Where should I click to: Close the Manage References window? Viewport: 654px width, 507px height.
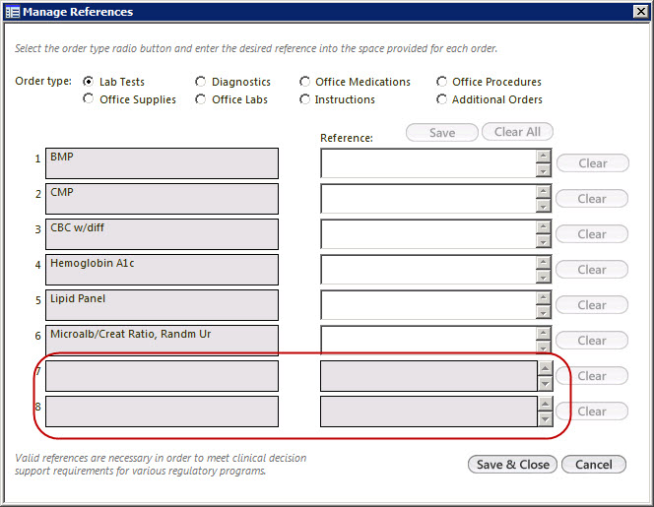pyautogui.click(x=640, y=12)
